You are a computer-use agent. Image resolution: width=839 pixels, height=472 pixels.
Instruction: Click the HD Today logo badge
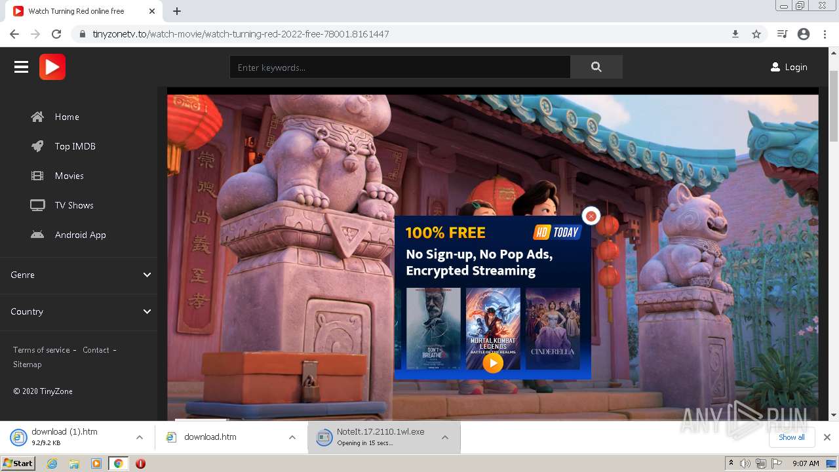[x=558, y=232]
